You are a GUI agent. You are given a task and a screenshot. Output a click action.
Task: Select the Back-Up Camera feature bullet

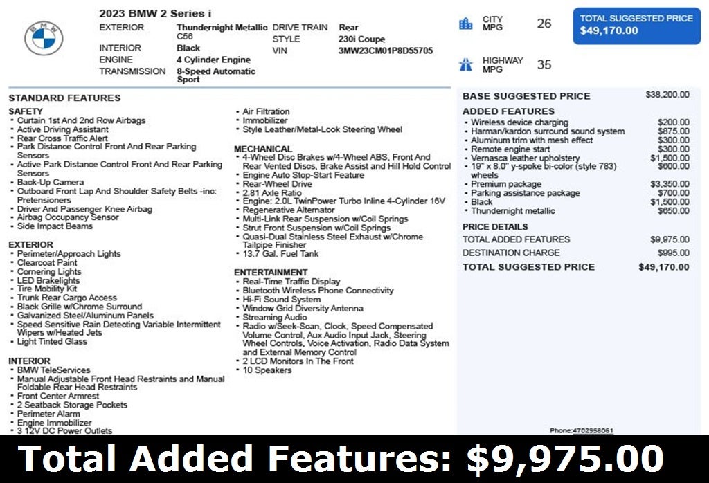tap(51, 182)
